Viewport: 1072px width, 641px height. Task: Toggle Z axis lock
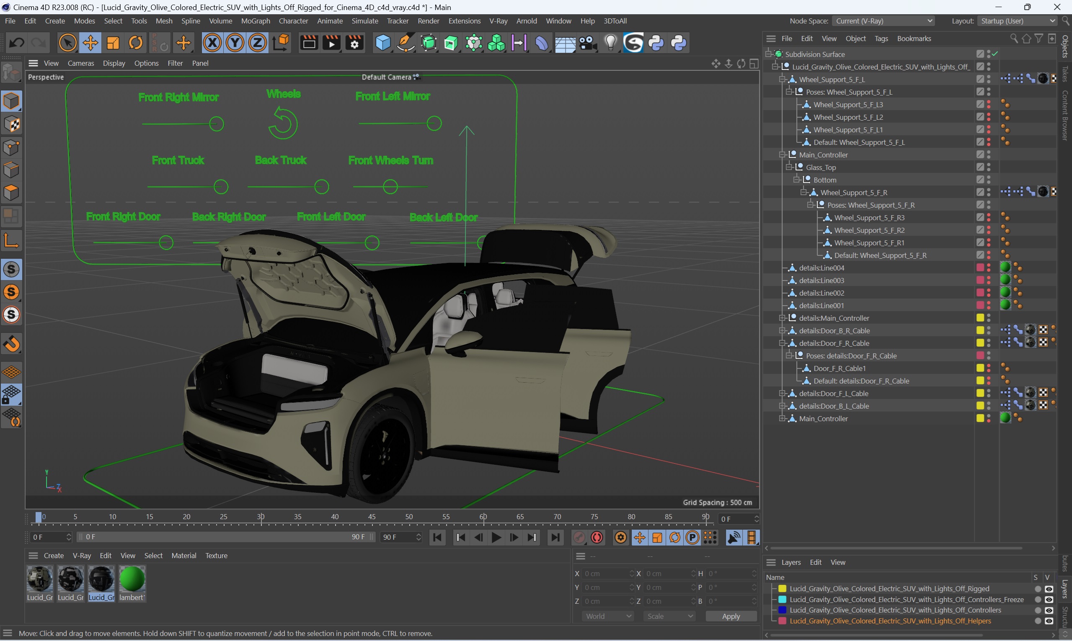(258, 43)
